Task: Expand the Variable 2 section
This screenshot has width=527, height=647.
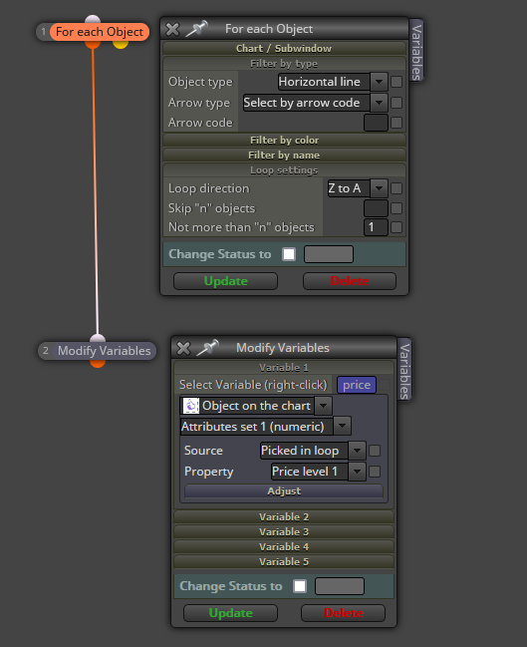Action: click(284, 517)
